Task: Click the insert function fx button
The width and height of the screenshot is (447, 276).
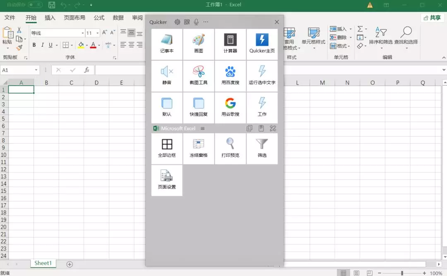Action: coord(87,70)
